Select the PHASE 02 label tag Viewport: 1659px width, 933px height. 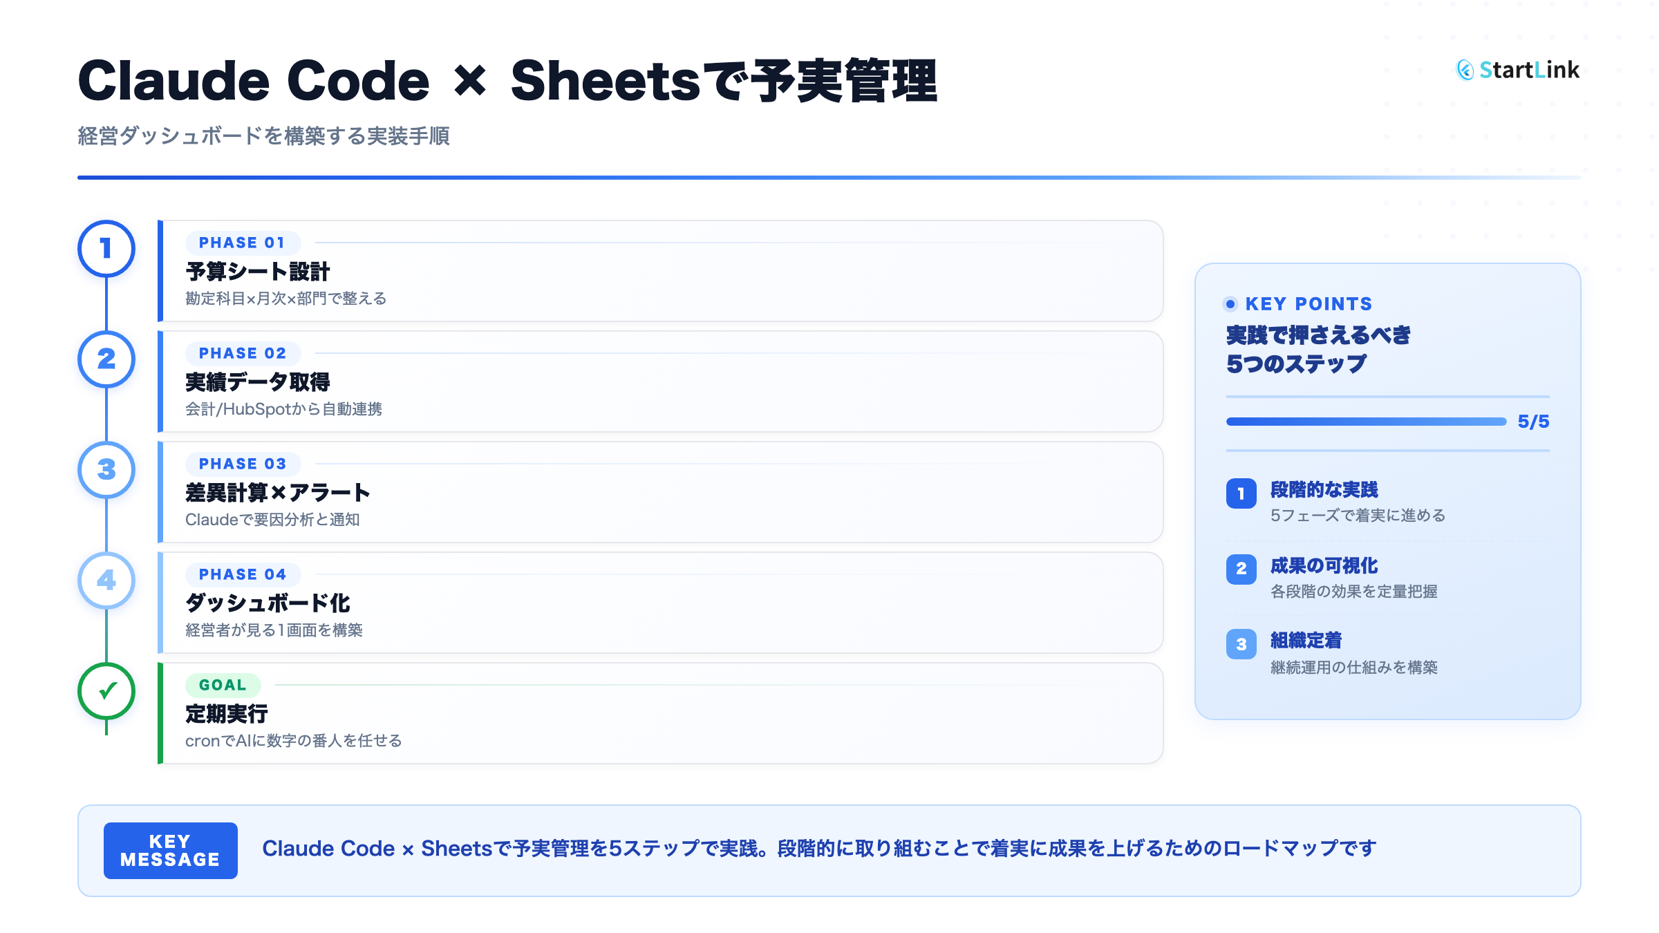[242, 354]
